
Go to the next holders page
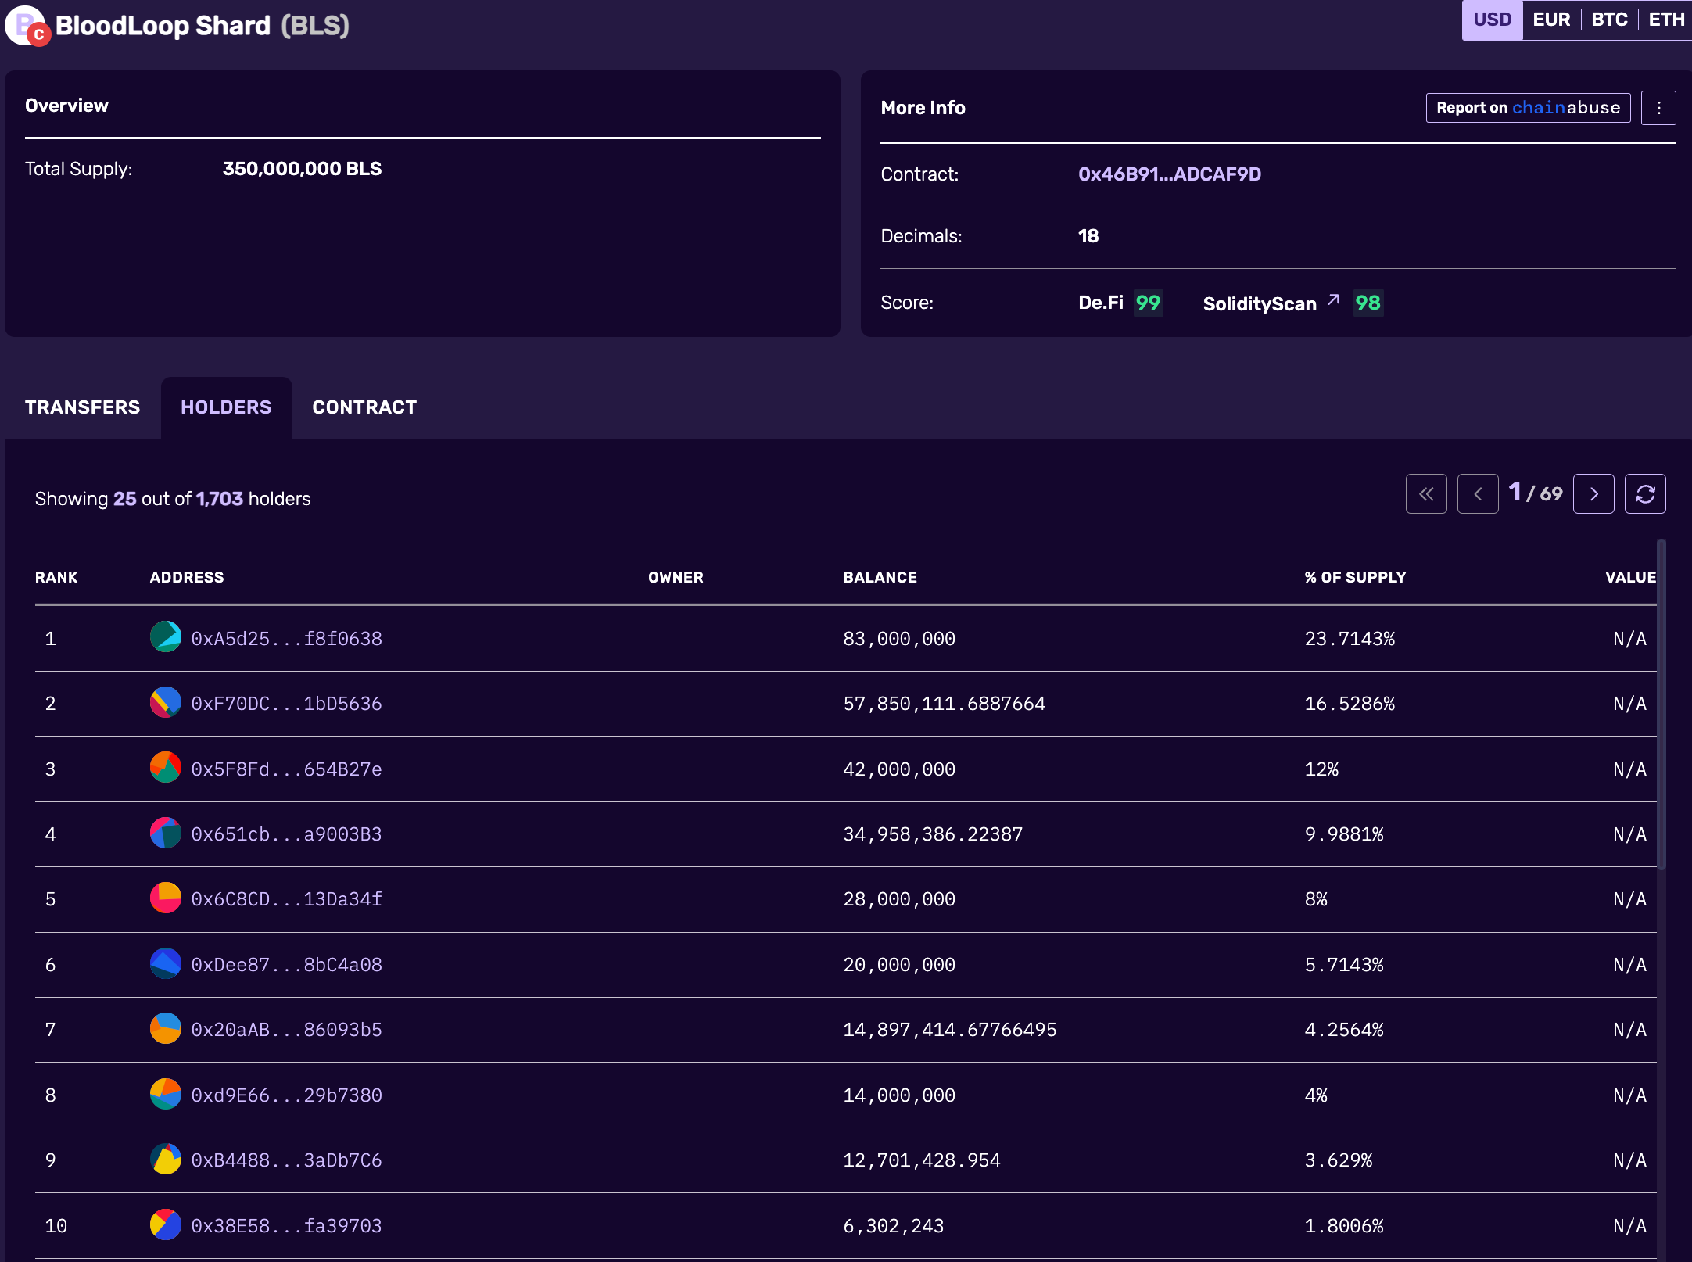[x=1593, y=494]
